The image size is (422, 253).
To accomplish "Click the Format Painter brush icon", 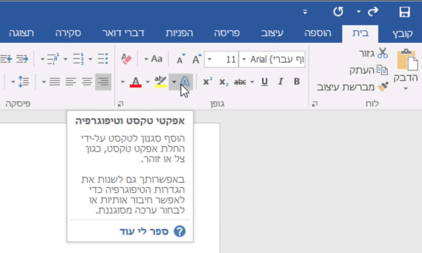I will [x=383, y=87].
